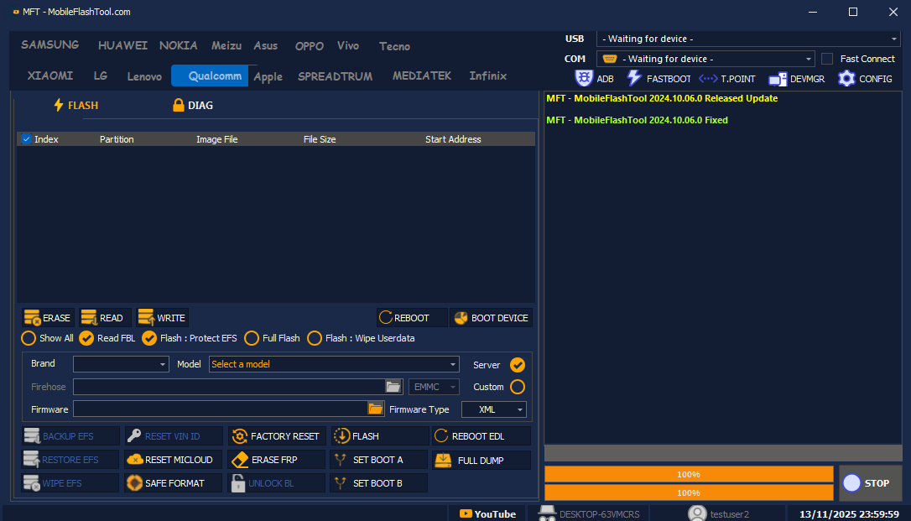Click SET BOOT B
Viewport: 911px width, 521px height.
pos(379,482)
